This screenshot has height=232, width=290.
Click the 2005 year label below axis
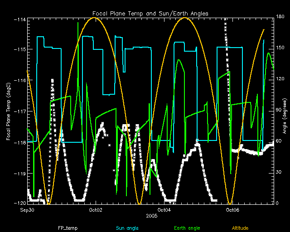152,216
